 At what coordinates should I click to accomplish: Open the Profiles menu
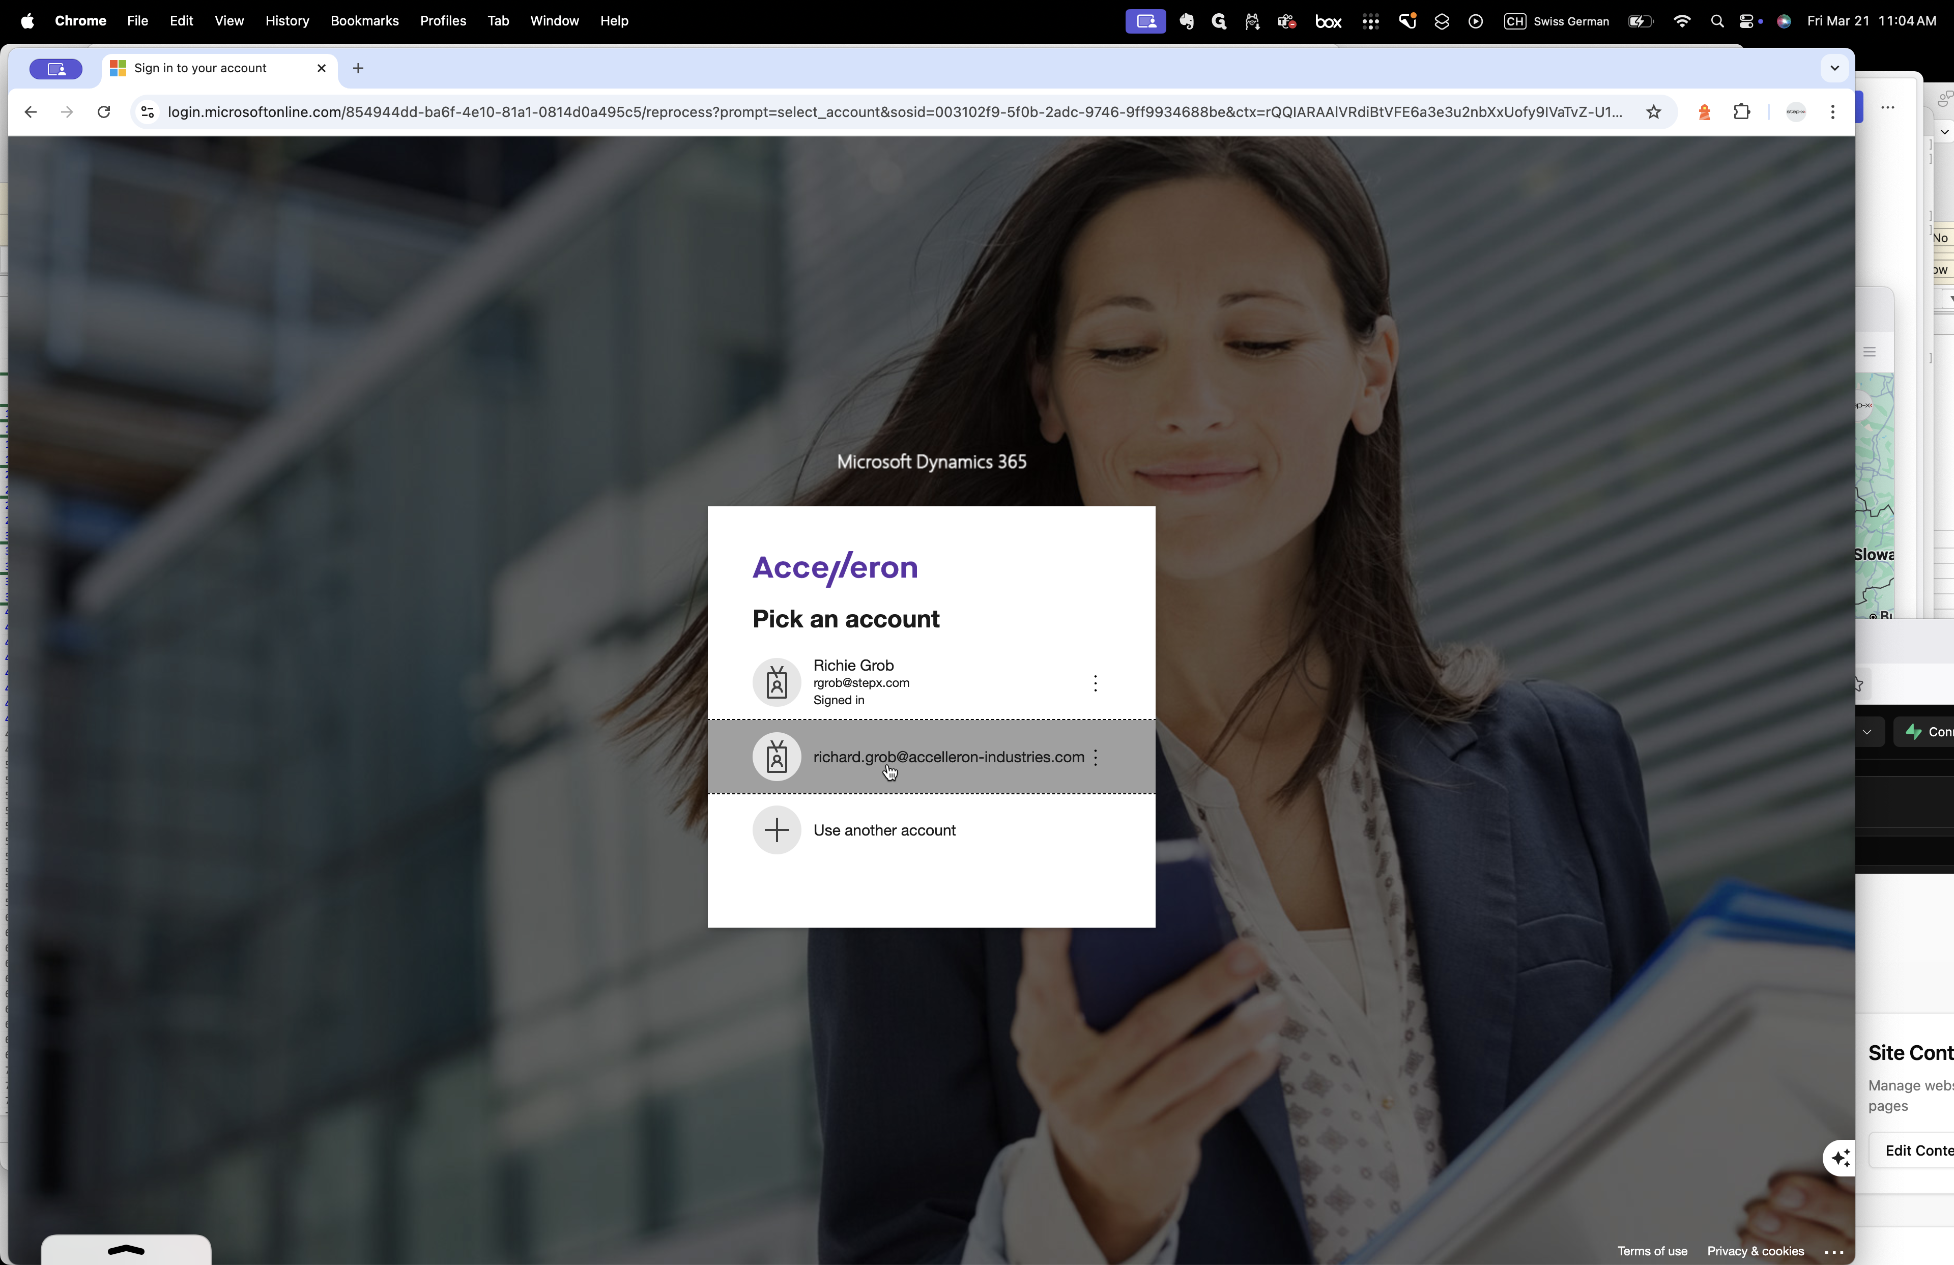[443, 20]
